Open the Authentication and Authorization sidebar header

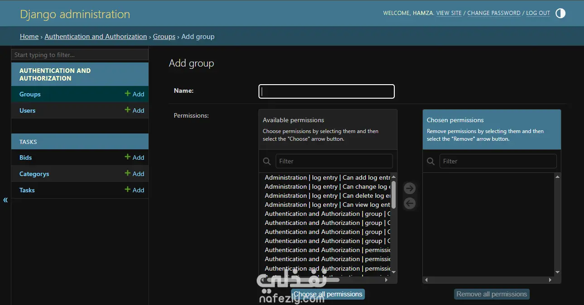click(x=55, y=74)
